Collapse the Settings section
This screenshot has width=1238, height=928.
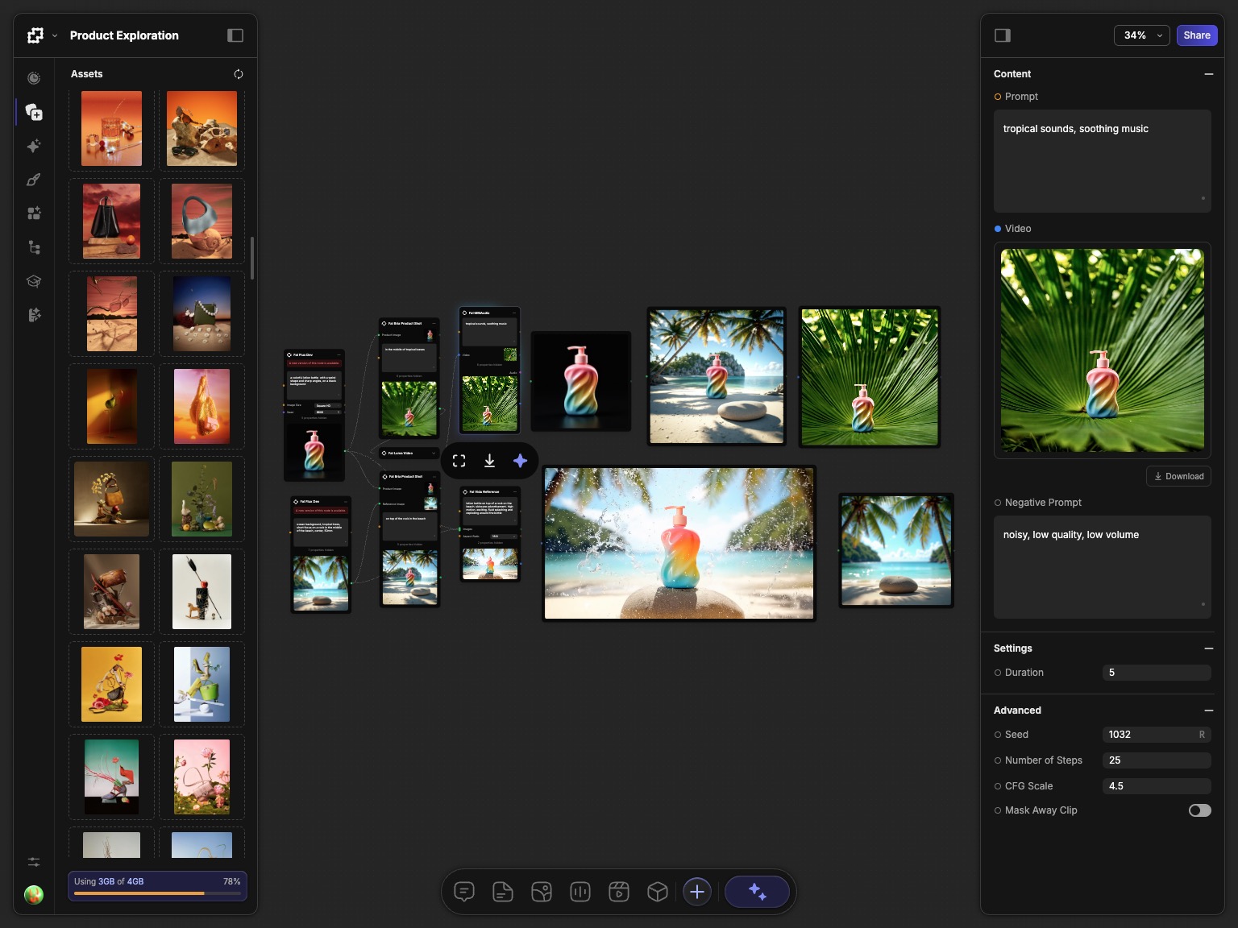(1208, 648)
